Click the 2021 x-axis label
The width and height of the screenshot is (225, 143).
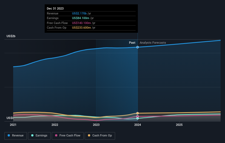[13, 125]
